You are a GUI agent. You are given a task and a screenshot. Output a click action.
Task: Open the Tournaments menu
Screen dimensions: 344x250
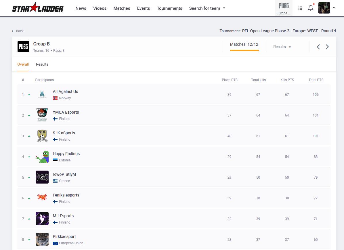click(x=169, y=8)
